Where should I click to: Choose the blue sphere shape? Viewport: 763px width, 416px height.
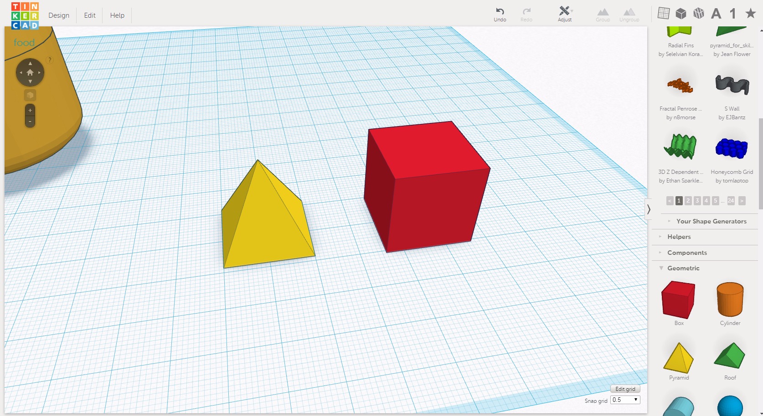[730, 406]
